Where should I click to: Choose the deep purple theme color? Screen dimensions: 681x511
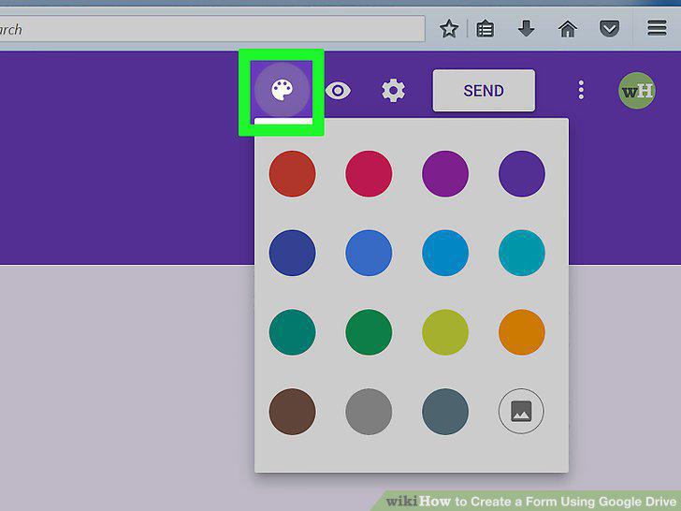522,174
